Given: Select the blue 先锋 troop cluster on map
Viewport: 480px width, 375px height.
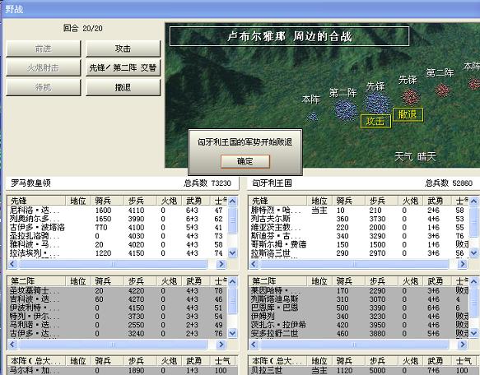Looking at the screenshot, I should [377, 104].
